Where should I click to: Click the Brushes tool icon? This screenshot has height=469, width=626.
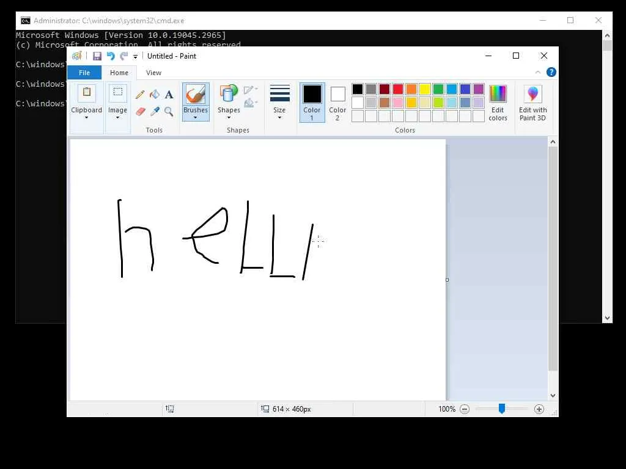196,94
